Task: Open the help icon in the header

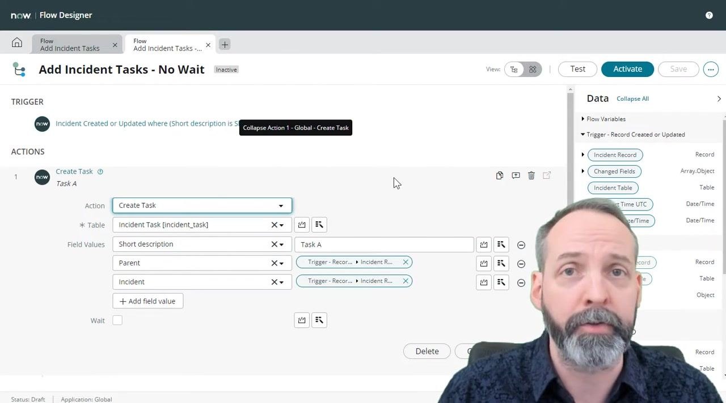Action: (x=709, y=15)
